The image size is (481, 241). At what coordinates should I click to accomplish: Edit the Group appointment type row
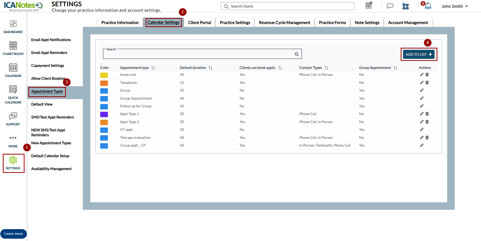coord(422,90)
